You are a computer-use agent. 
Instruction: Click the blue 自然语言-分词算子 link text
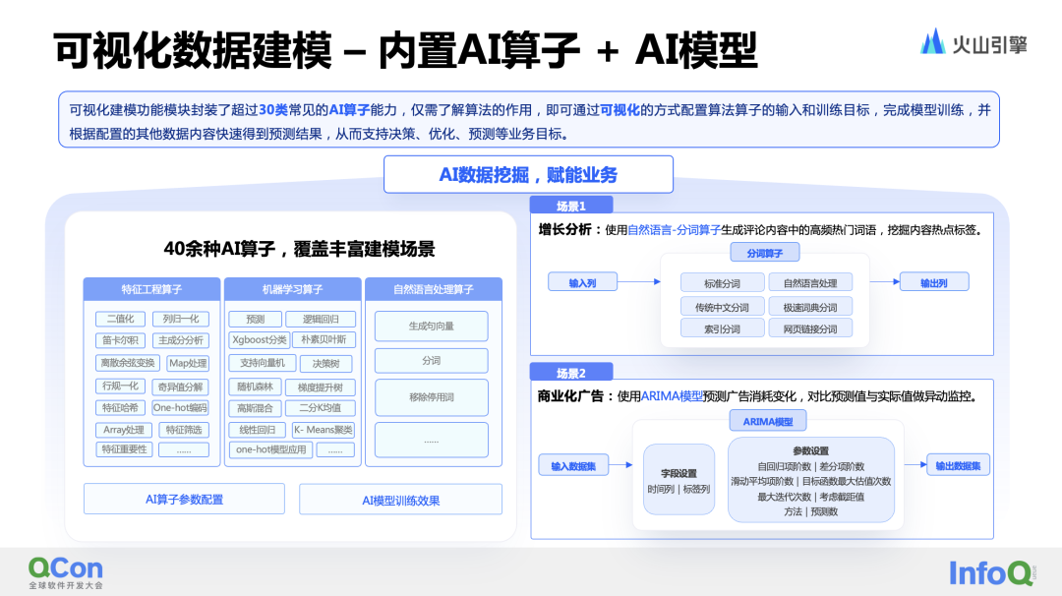tap(674, 230)
